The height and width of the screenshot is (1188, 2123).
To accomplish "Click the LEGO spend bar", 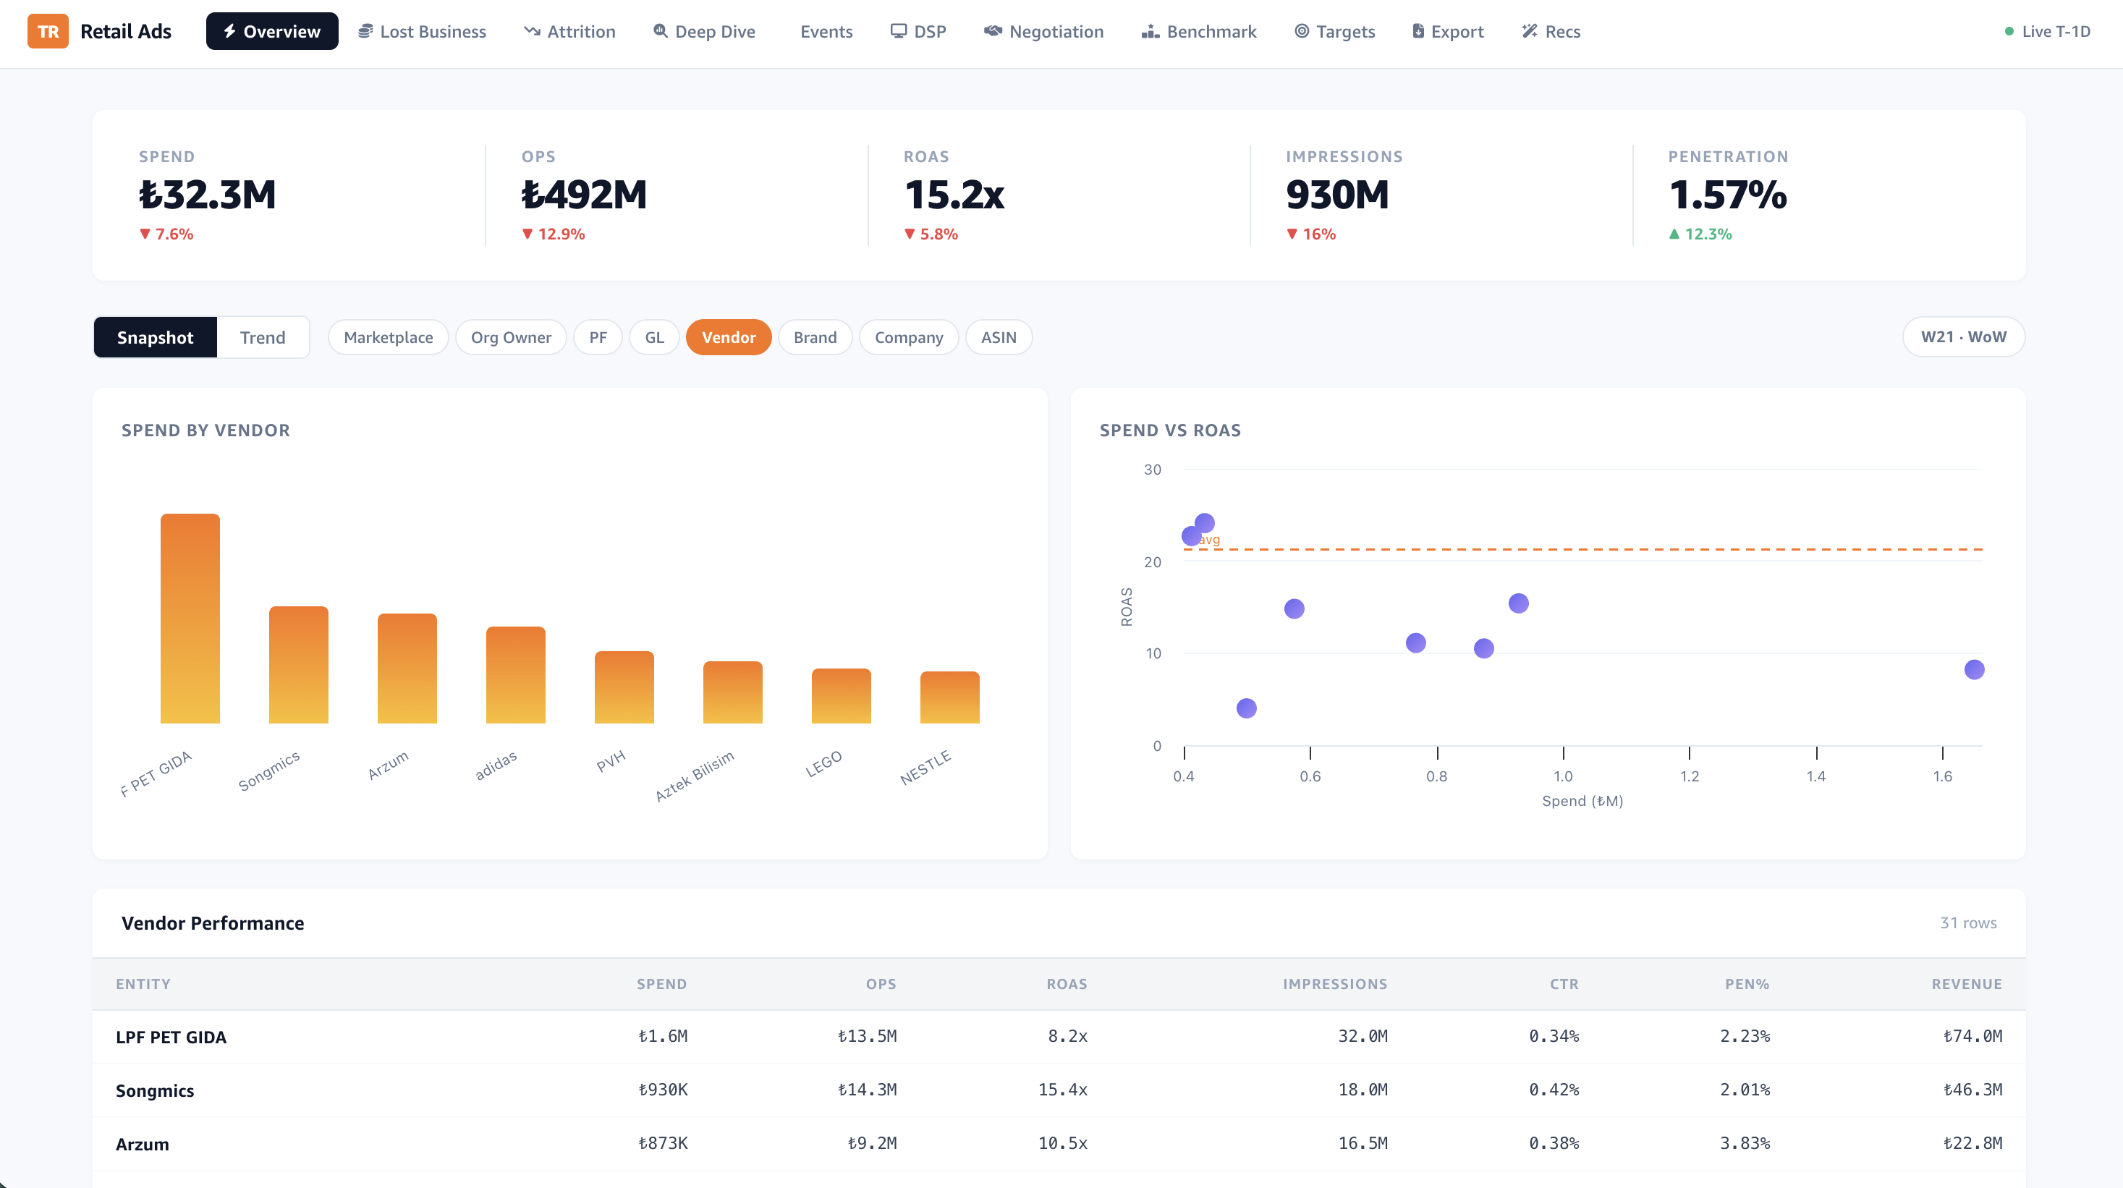I will [x=842, y=695].
